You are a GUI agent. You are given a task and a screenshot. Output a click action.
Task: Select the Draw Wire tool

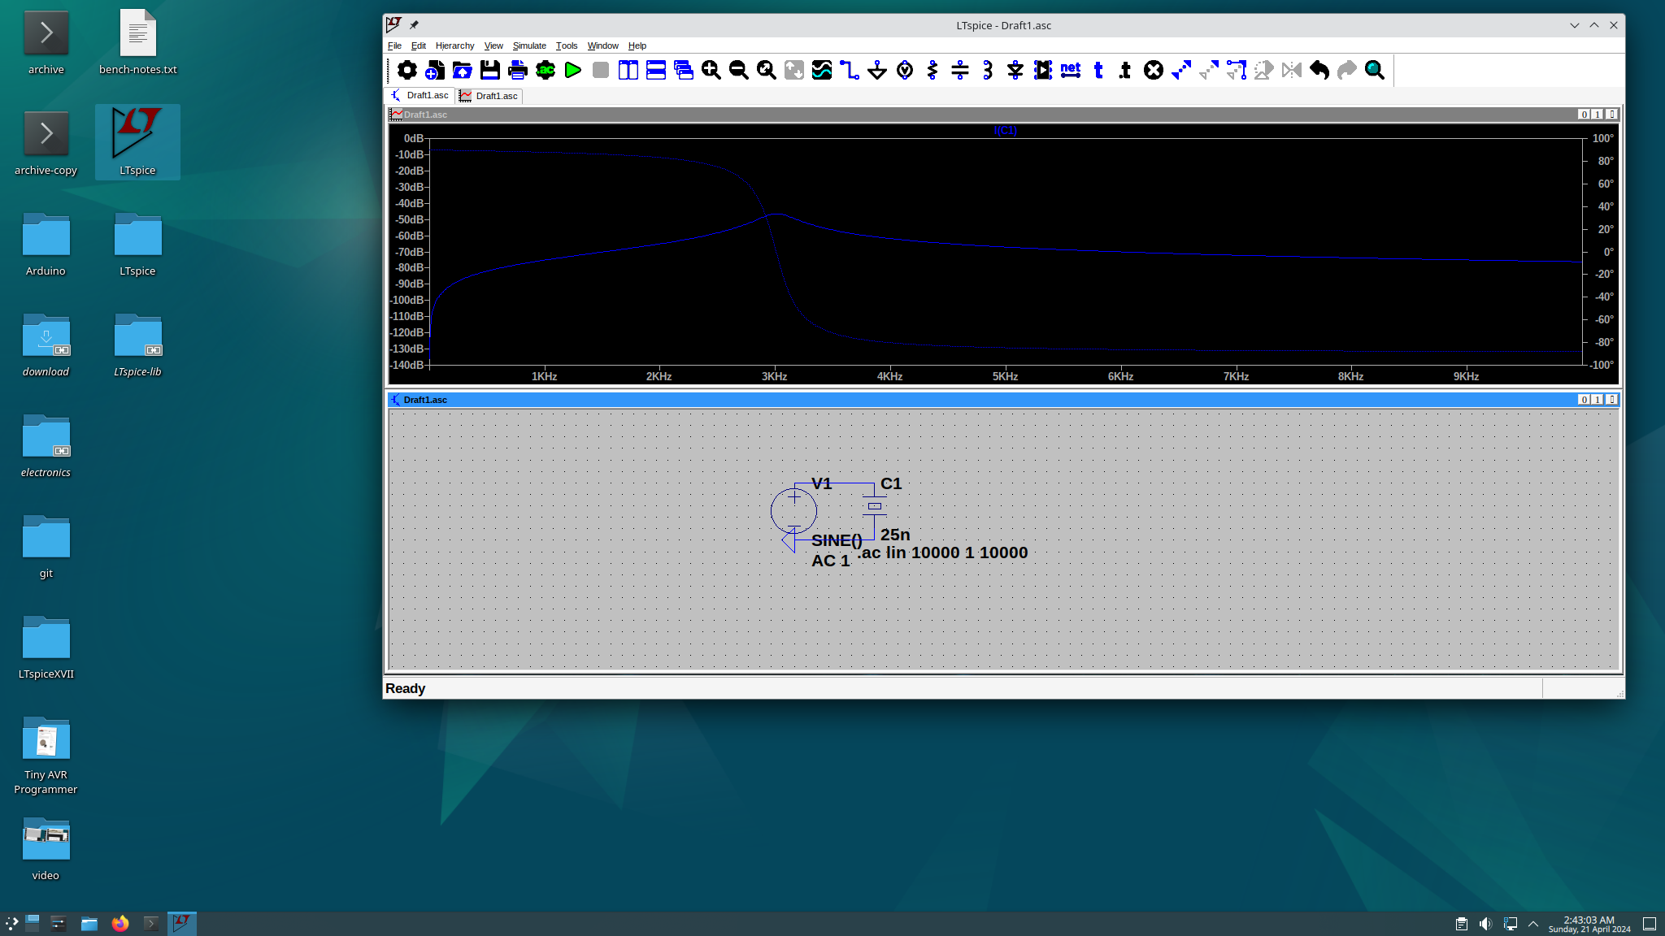pyautogui.click(x=850, y=71)
